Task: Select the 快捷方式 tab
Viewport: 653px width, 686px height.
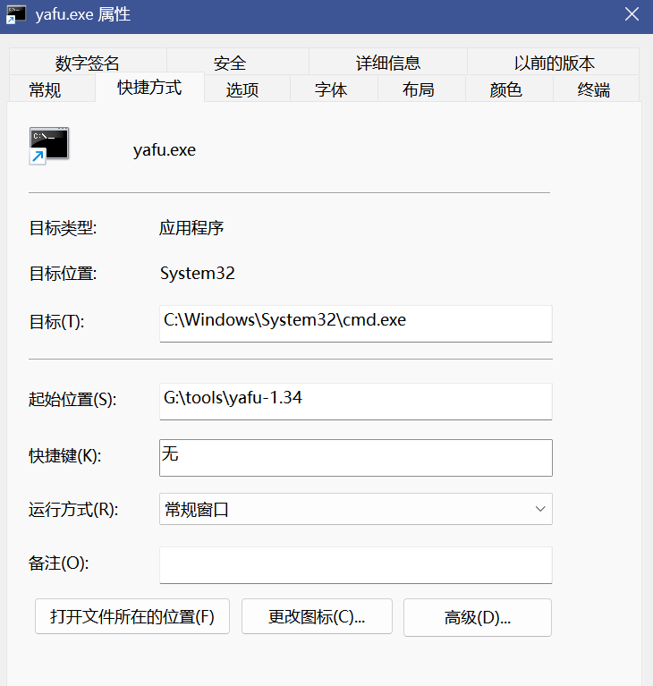Action: pos(149,88)
